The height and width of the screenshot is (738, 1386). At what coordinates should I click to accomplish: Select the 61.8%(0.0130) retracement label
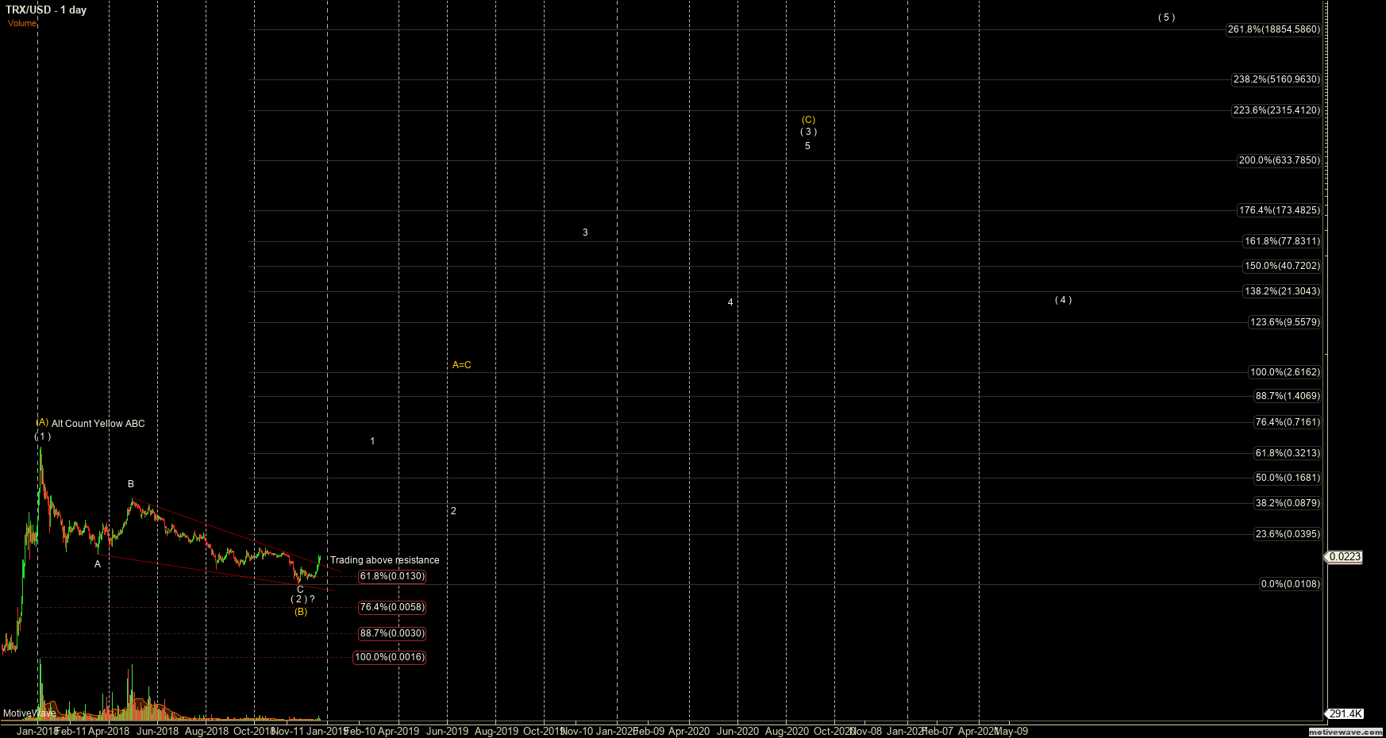[392, 577]
